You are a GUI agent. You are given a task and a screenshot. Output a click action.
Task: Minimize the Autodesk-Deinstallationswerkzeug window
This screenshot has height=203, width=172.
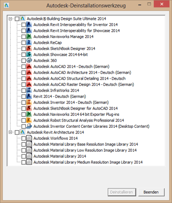click(140, 5)
